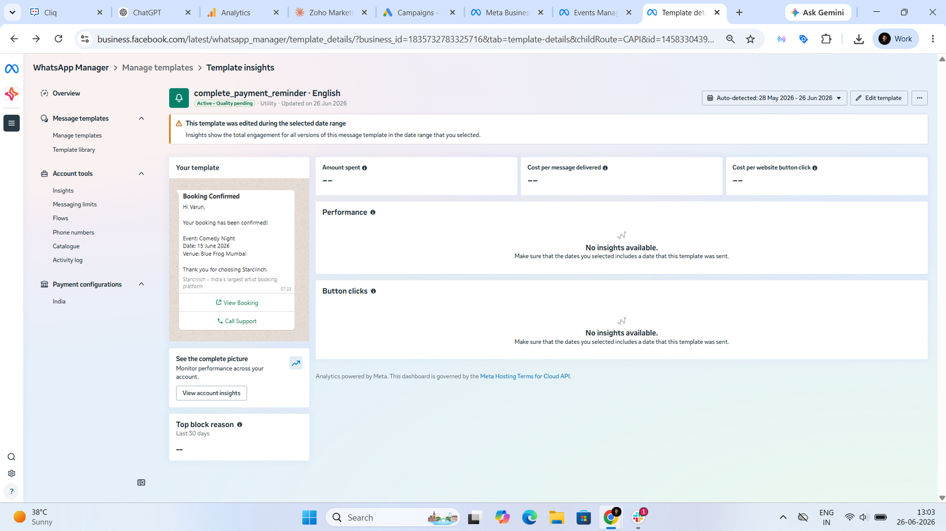The image size is (946, 531).
Task: Click the info icon next to Button clicks
Action: pyautogui.click(x=373, y=291)
